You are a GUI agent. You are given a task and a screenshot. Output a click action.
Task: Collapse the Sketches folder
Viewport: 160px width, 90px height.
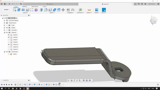click(4, 32)
